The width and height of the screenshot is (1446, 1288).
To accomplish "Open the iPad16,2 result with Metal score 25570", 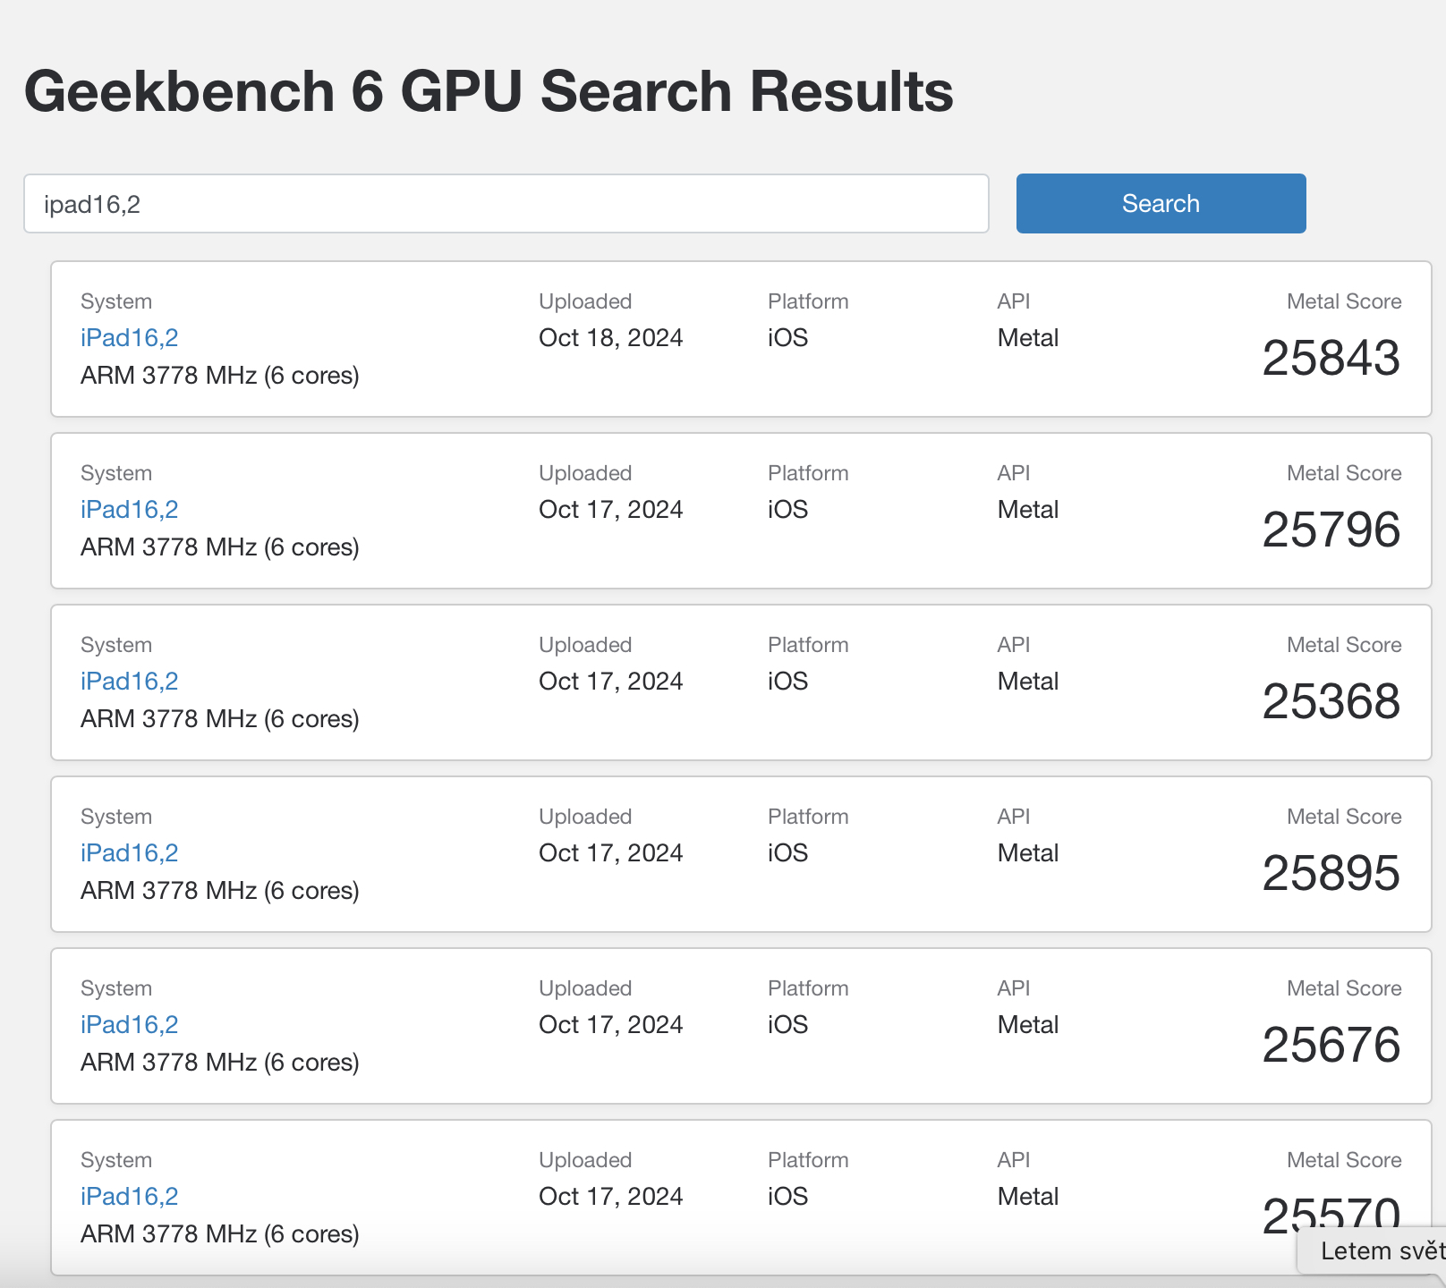I will pos(128,1196).
